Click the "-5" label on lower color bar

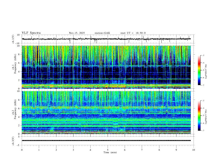click(x=203, y=116)
